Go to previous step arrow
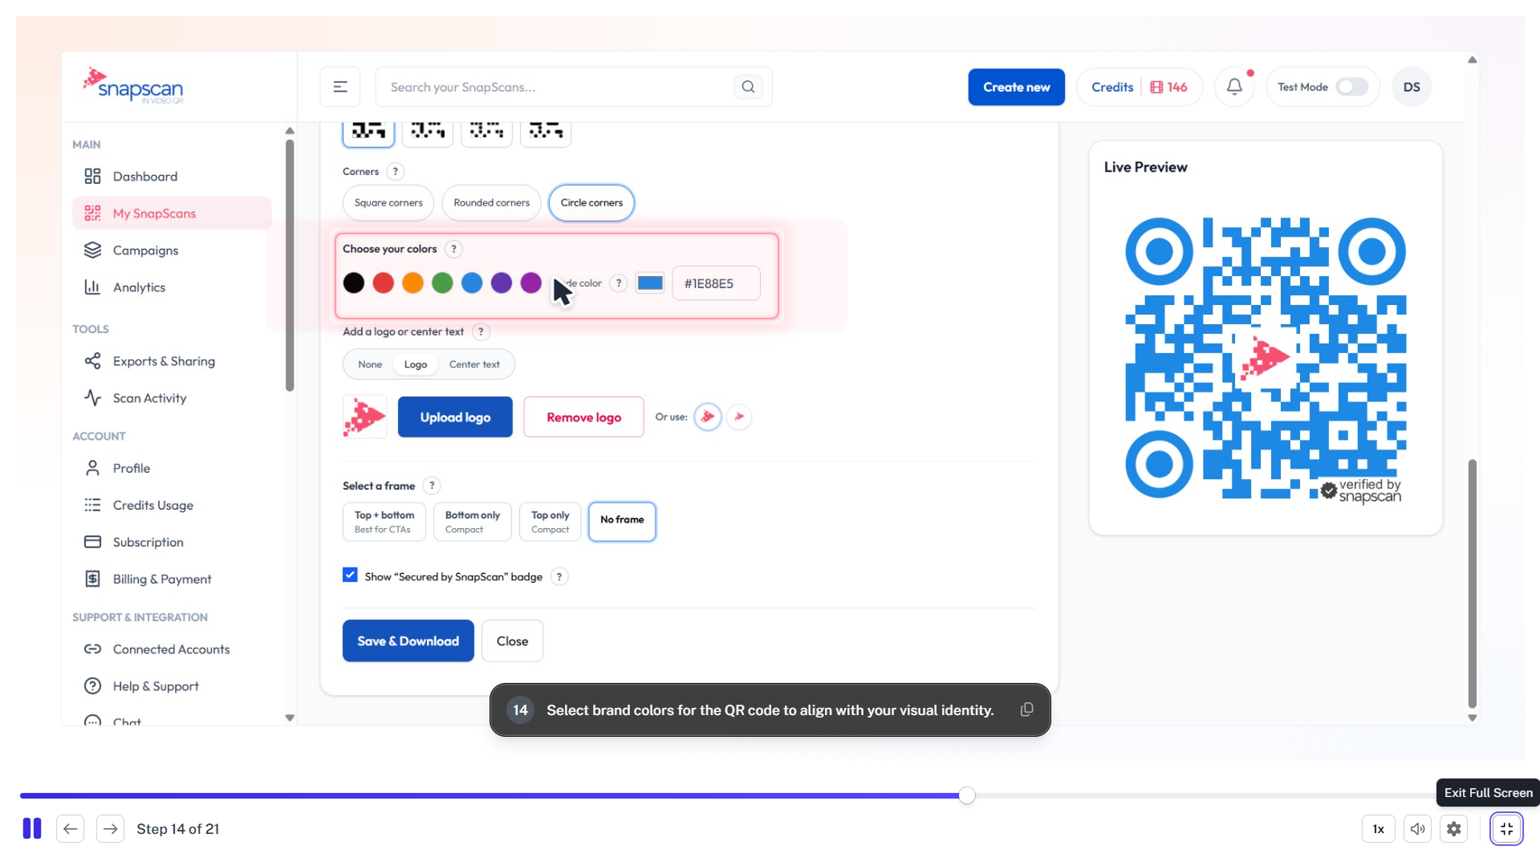Screen dimensions: 1540x866 point(71,829)
